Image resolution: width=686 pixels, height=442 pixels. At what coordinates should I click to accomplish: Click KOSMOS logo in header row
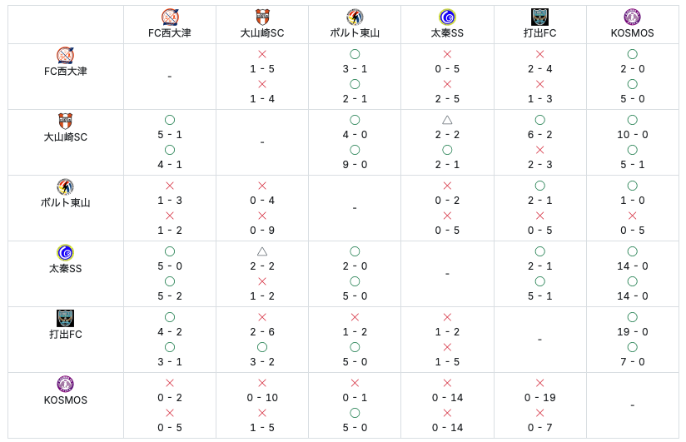(x=632, y=17)
